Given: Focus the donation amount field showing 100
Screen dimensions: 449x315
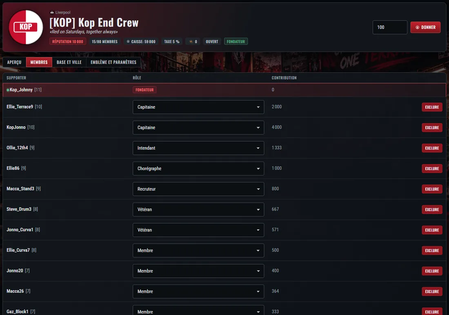Looking at the screenshot, I should 390,27.
